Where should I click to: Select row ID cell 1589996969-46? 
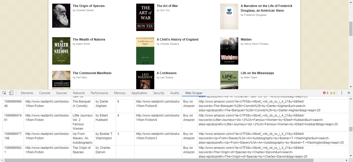13,106
